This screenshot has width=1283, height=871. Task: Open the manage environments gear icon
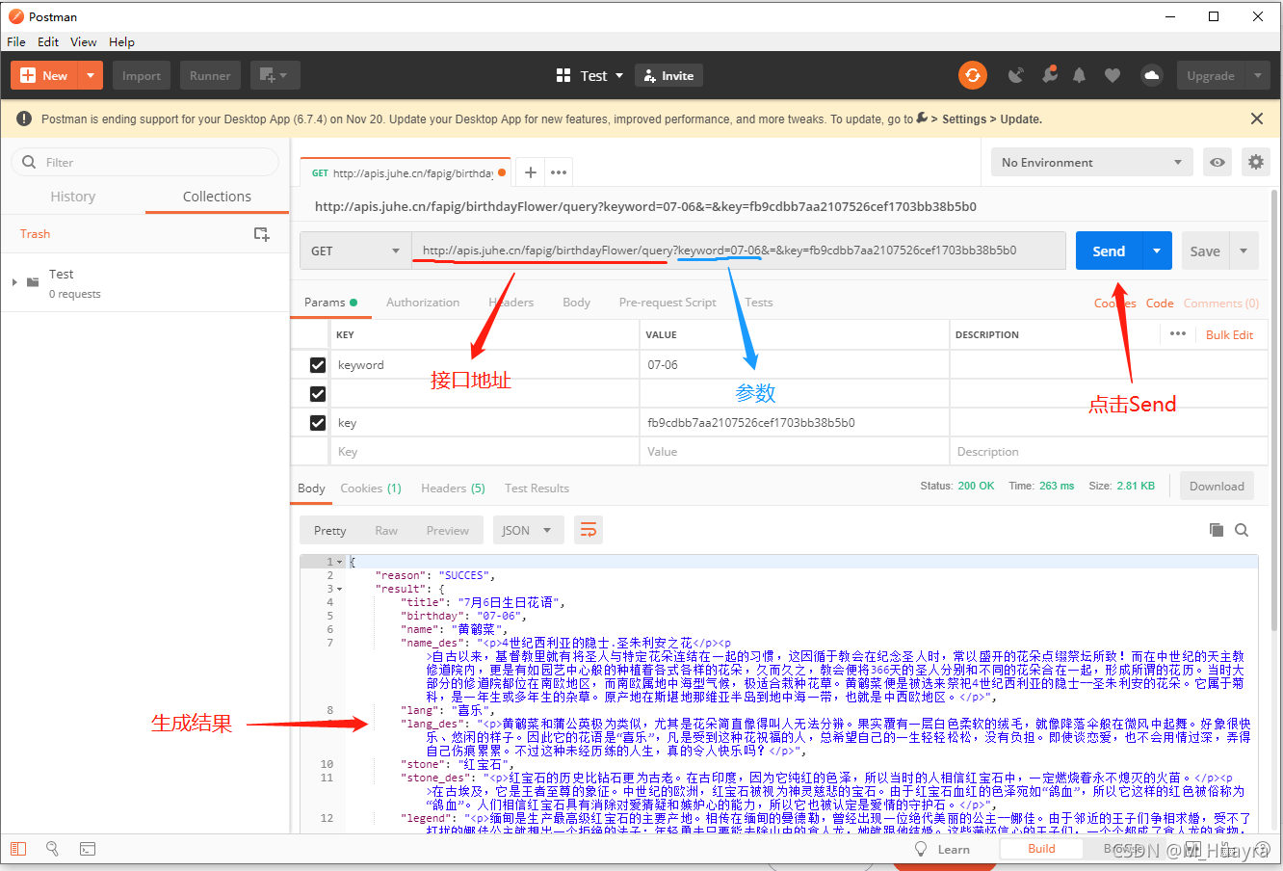[x=1255, y=162]
